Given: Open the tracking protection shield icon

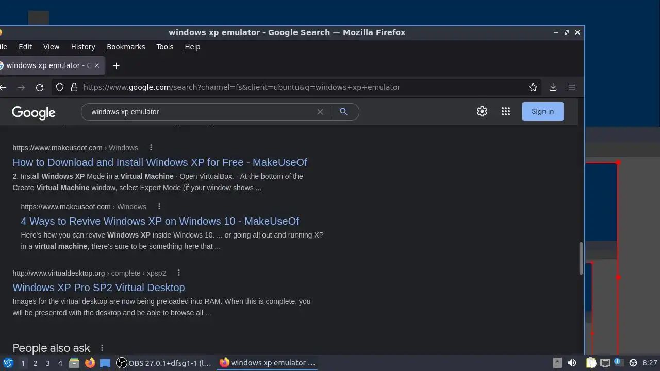Looking at the screenshot, I should point(60,87).
